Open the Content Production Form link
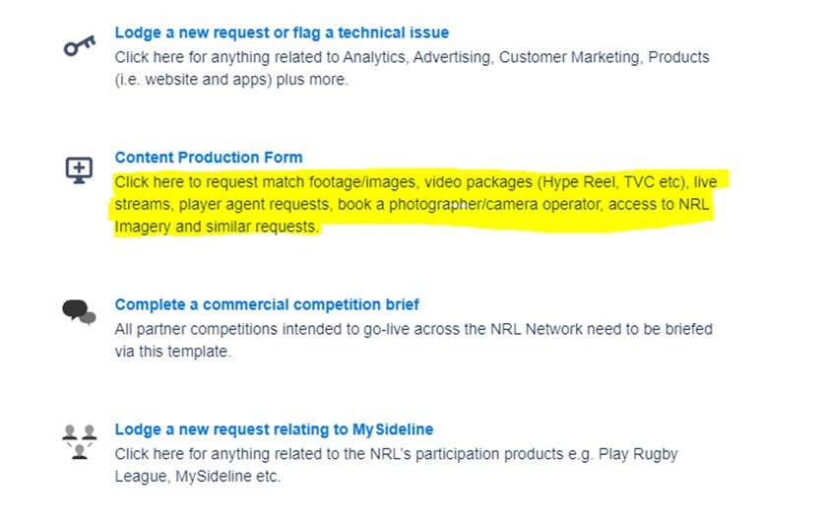Screen dimensions: 827x525 [x=209, y=158]
